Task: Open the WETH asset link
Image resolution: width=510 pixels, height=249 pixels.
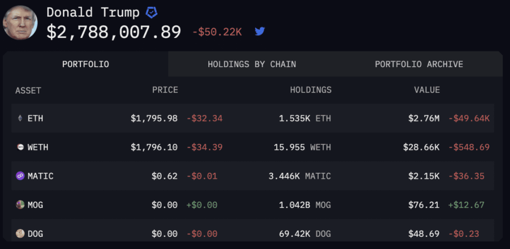Action: (38, 147)
